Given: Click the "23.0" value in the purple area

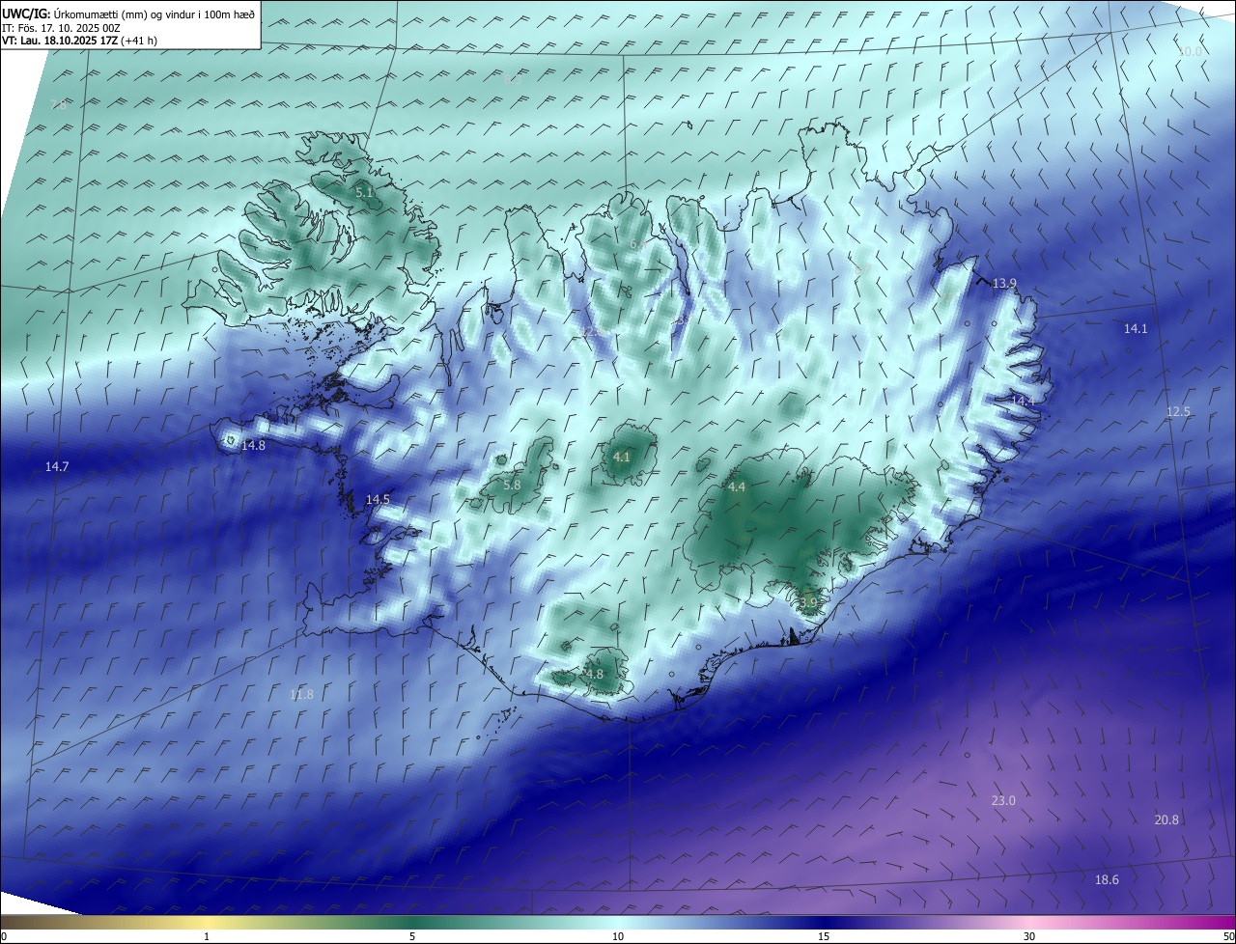Looking at the screenshot, I should pos(1003,800).
